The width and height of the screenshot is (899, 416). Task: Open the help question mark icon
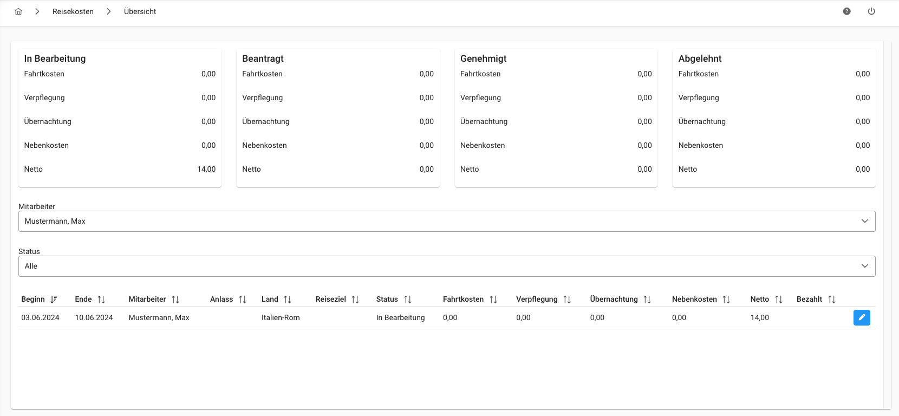click(847, 11)
